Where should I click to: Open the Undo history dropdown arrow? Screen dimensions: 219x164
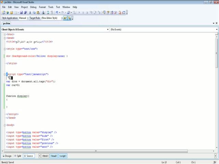(x=60, y=13)
